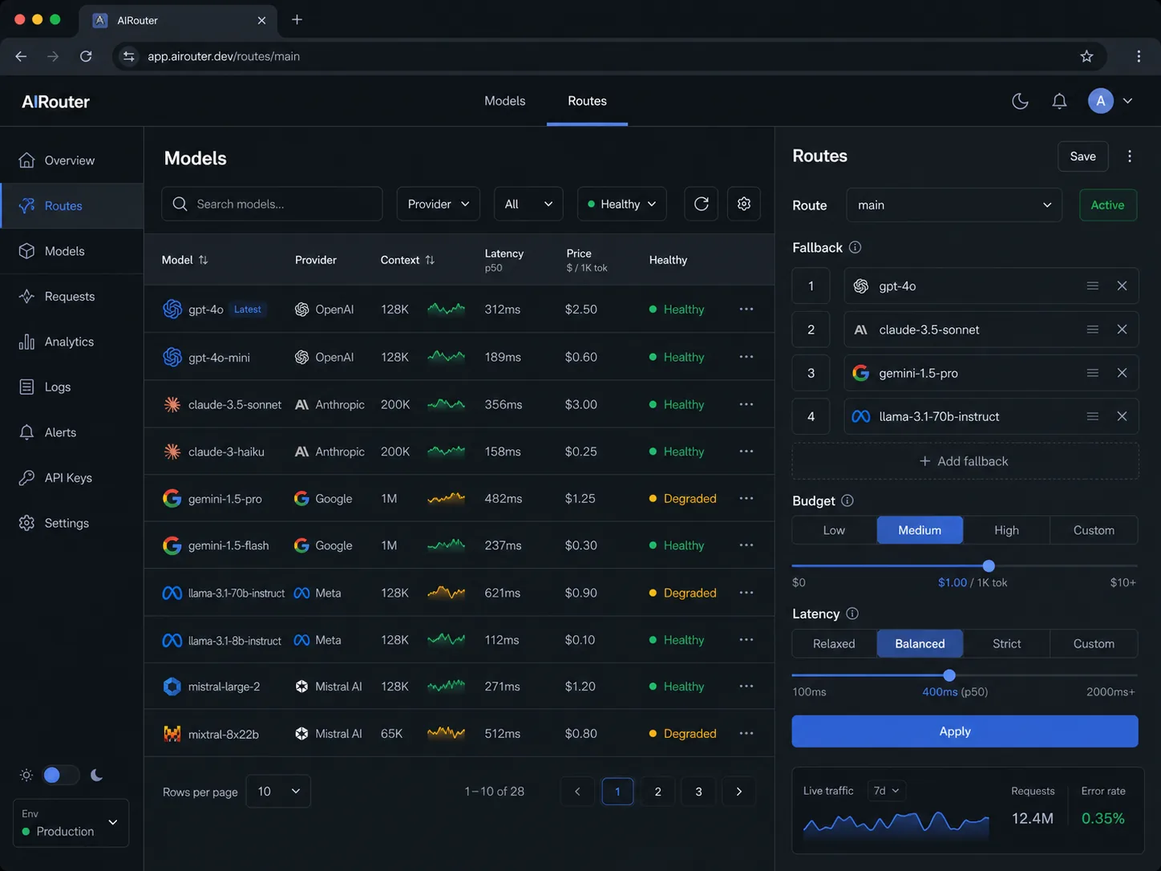
Task: Open the notifications bell in header
Action: tap(1059, 101)
